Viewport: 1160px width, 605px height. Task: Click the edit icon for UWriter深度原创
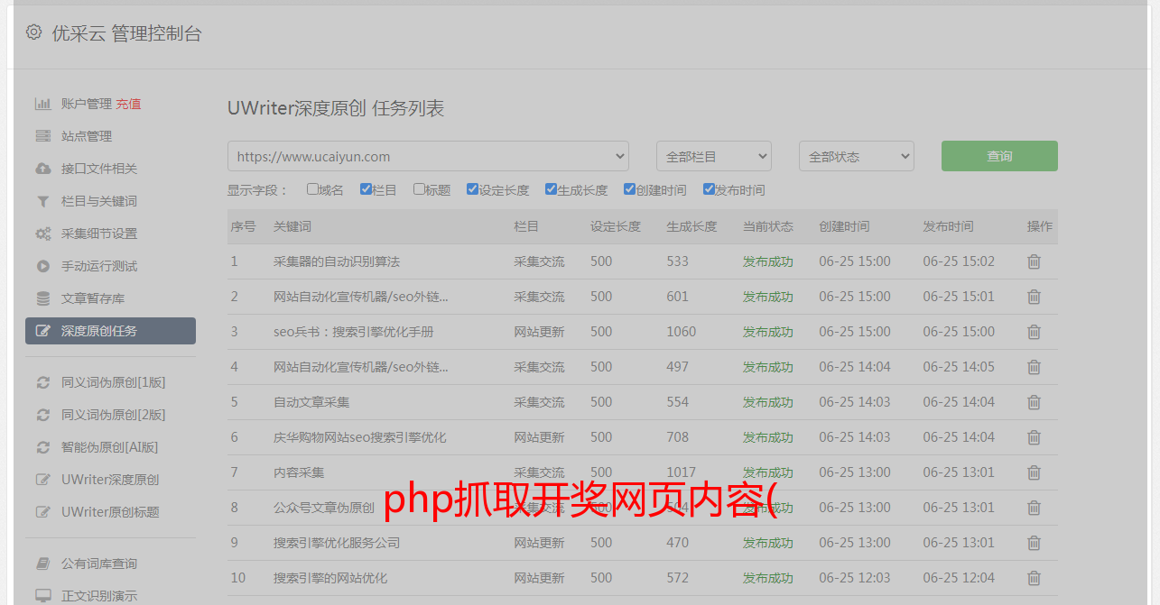click(42, 480)
